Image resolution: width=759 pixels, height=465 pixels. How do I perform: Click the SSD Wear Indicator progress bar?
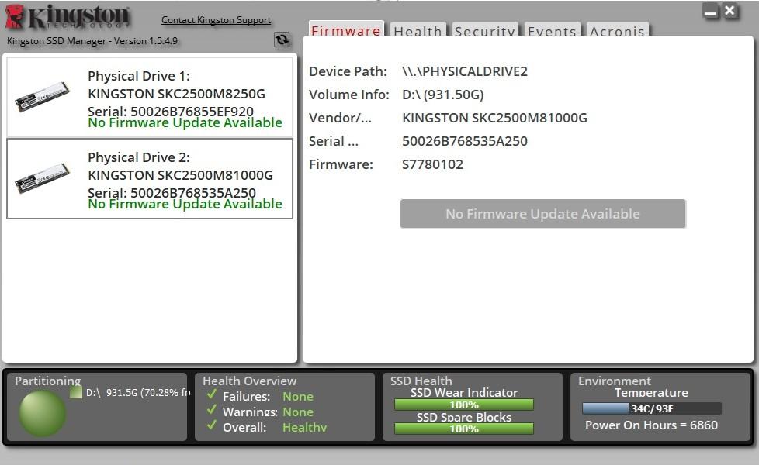464,405
